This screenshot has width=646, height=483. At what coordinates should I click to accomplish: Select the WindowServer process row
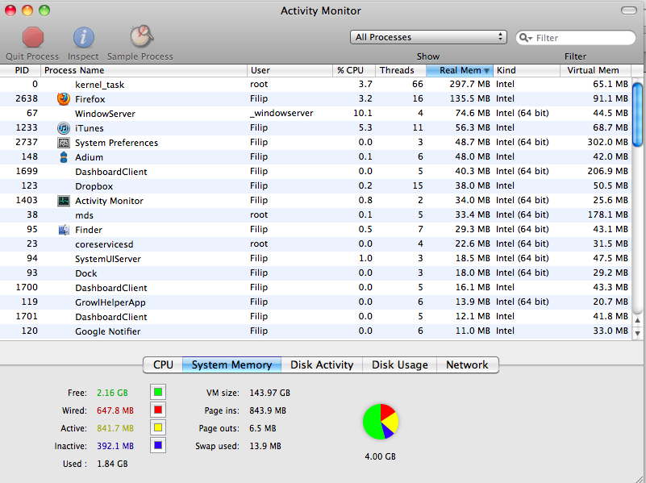pyautogui.click(x=315, y=113)
